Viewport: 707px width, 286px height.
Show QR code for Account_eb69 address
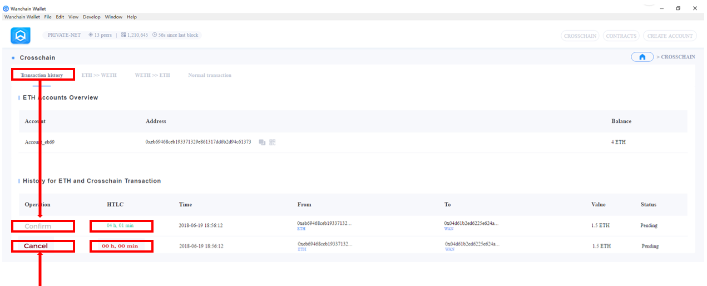273,142
